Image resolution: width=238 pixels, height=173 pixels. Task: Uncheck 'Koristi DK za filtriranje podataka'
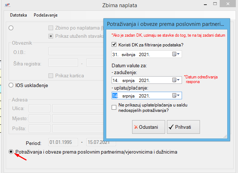(x=115, y=45)
